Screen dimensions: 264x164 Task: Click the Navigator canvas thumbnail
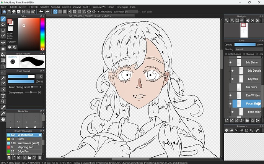244,31
